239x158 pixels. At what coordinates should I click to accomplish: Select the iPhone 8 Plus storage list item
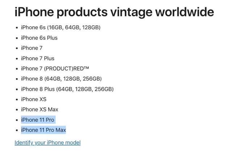pos(67,89)
